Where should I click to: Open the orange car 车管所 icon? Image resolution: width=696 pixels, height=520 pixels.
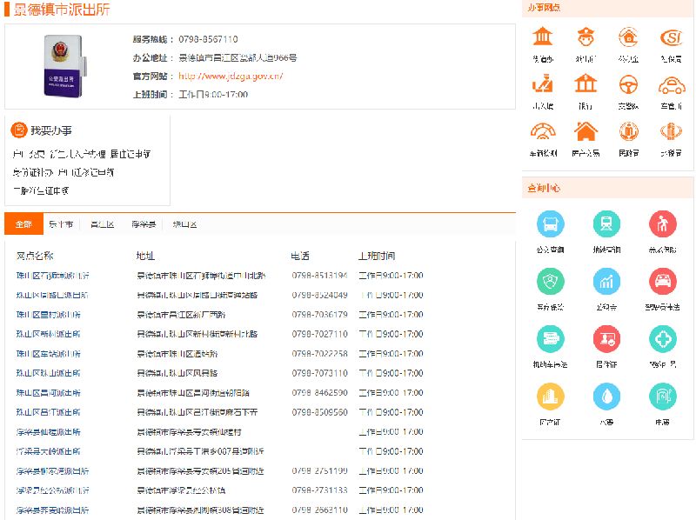670,85
